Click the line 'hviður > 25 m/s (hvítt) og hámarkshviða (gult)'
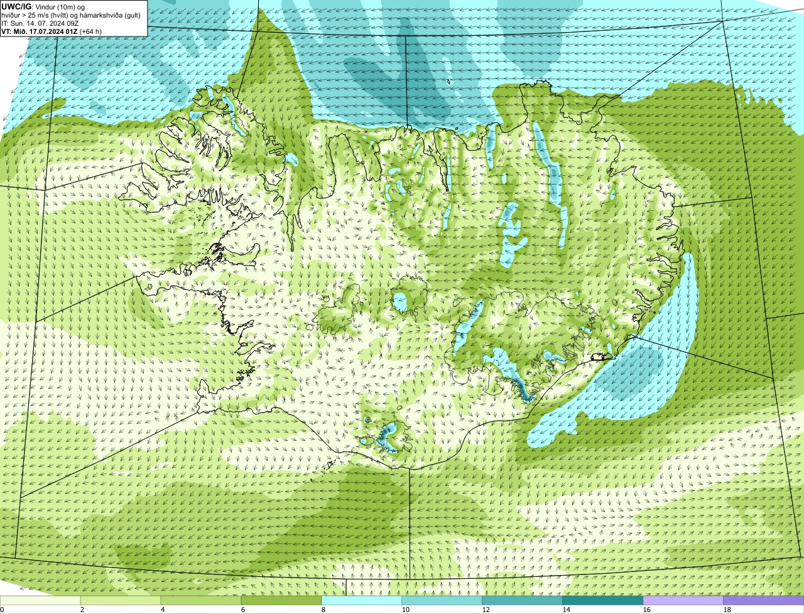The height and width of the screenshot is (614, 804). pyautogui.click(x=72, y=14)
